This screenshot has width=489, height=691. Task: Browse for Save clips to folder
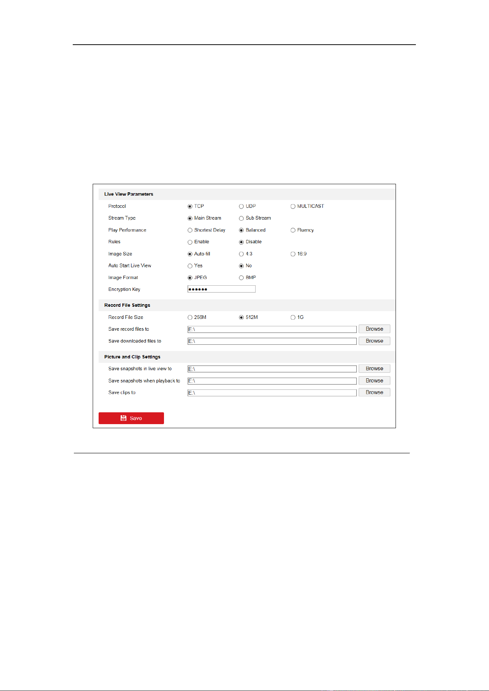tap(375, 392)
